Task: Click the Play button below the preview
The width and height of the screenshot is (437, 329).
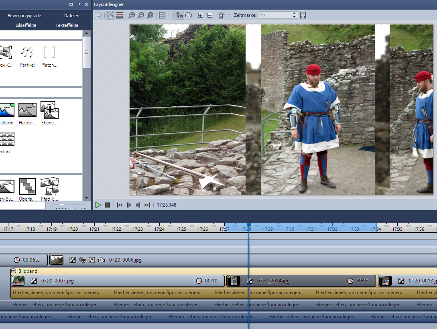Action: click(98, 205)
